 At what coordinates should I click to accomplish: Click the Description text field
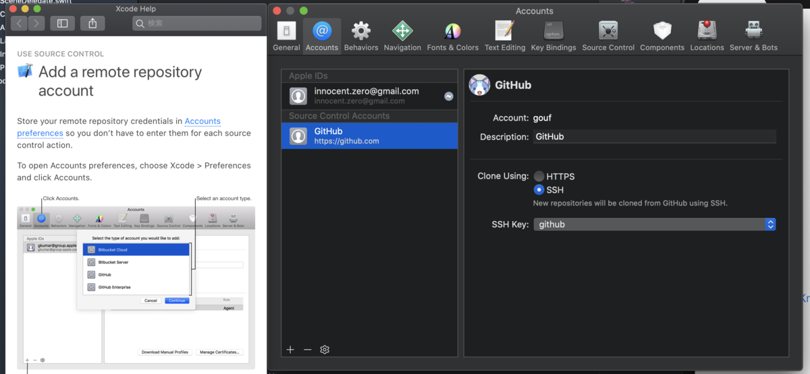(654, 137)
